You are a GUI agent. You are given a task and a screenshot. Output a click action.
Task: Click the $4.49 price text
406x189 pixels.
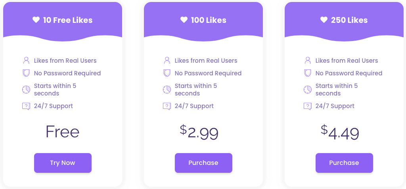click(340, 133)
